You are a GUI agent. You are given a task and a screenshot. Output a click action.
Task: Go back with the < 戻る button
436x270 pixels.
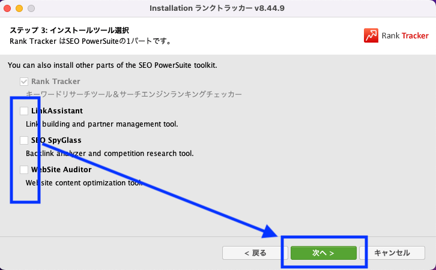coord(255,253)
